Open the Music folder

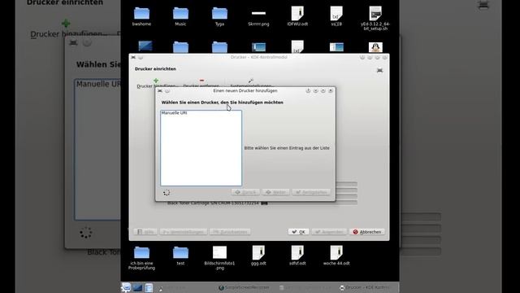180,16
